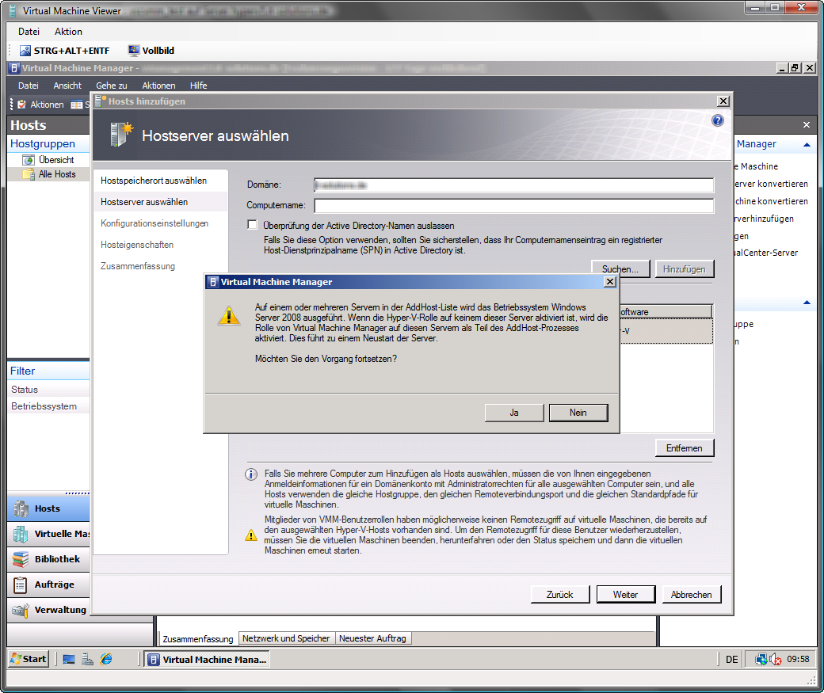824x693 pixels.
Task: Expand the Status filter
Action: (x=25, y=390)
